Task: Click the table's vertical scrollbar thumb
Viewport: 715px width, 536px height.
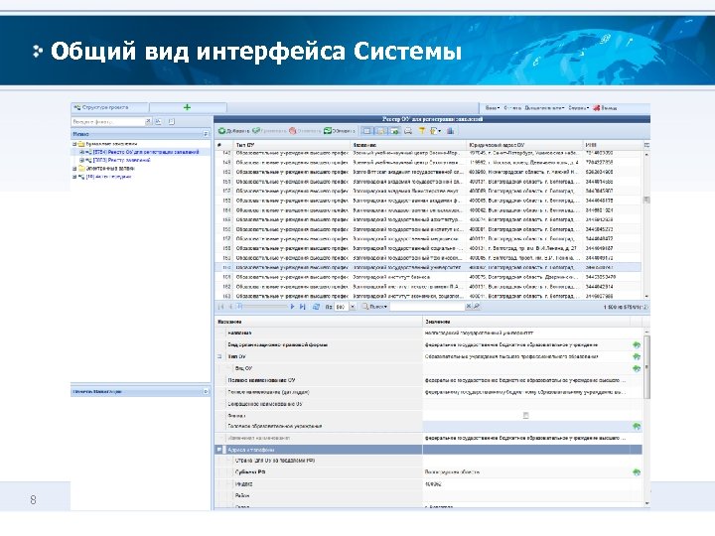Action: tap(646, 200)
